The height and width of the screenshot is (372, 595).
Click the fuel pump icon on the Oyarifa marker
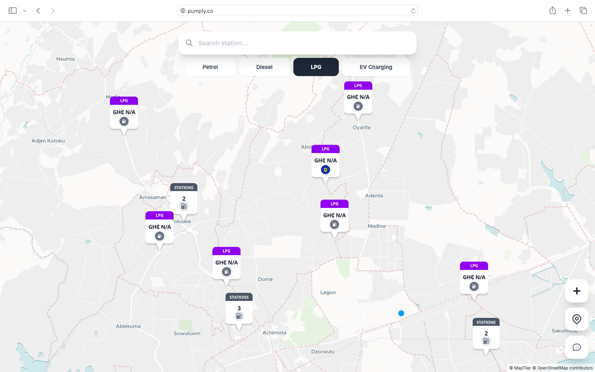point(358,106)
